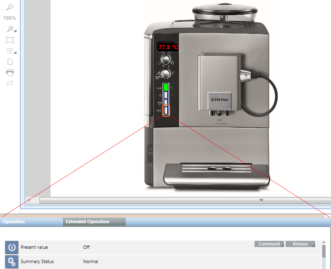Open the Extended Operation tab
Screen dimensions: 331x269
tap(87, 222)
